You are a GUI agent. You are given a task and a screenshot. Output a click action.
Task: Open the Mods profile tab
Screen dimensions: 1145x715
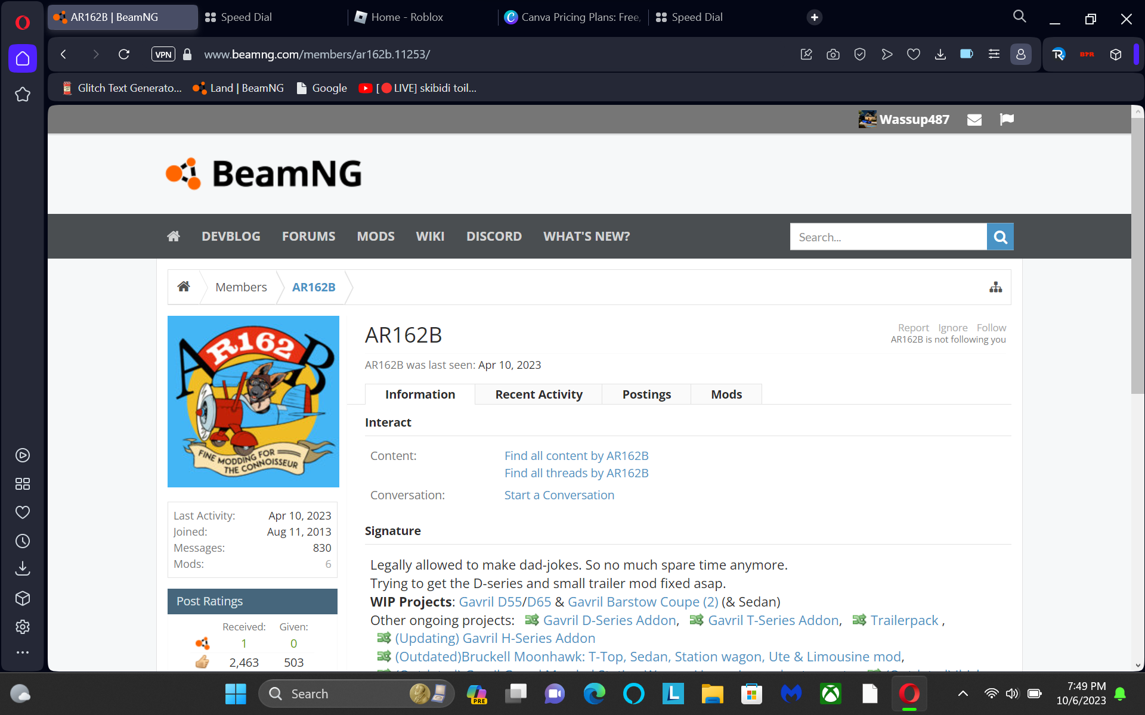[726, 394]
